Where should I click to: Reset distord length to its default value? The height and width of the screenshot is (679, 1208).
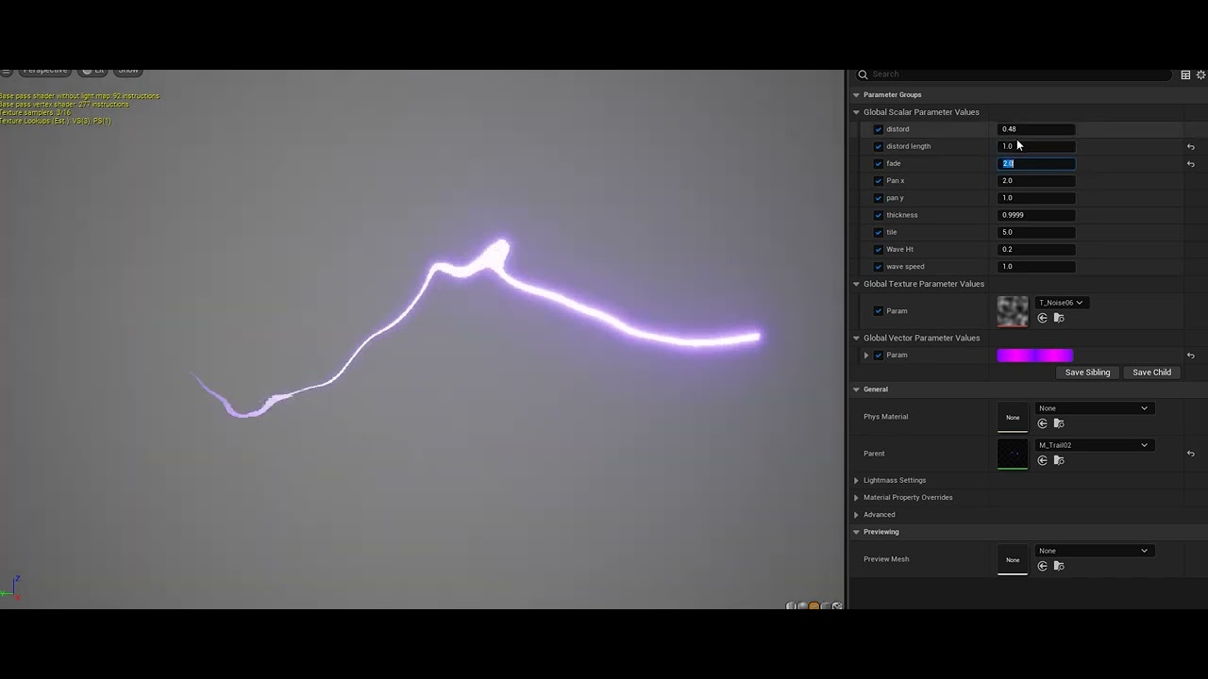1191,146
